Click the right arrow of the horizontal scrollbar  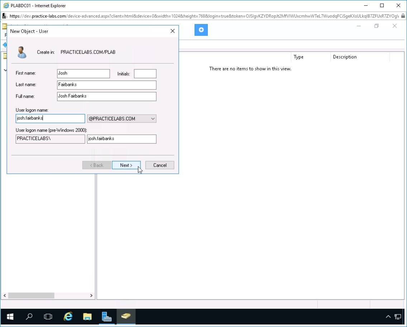point(91,295)
